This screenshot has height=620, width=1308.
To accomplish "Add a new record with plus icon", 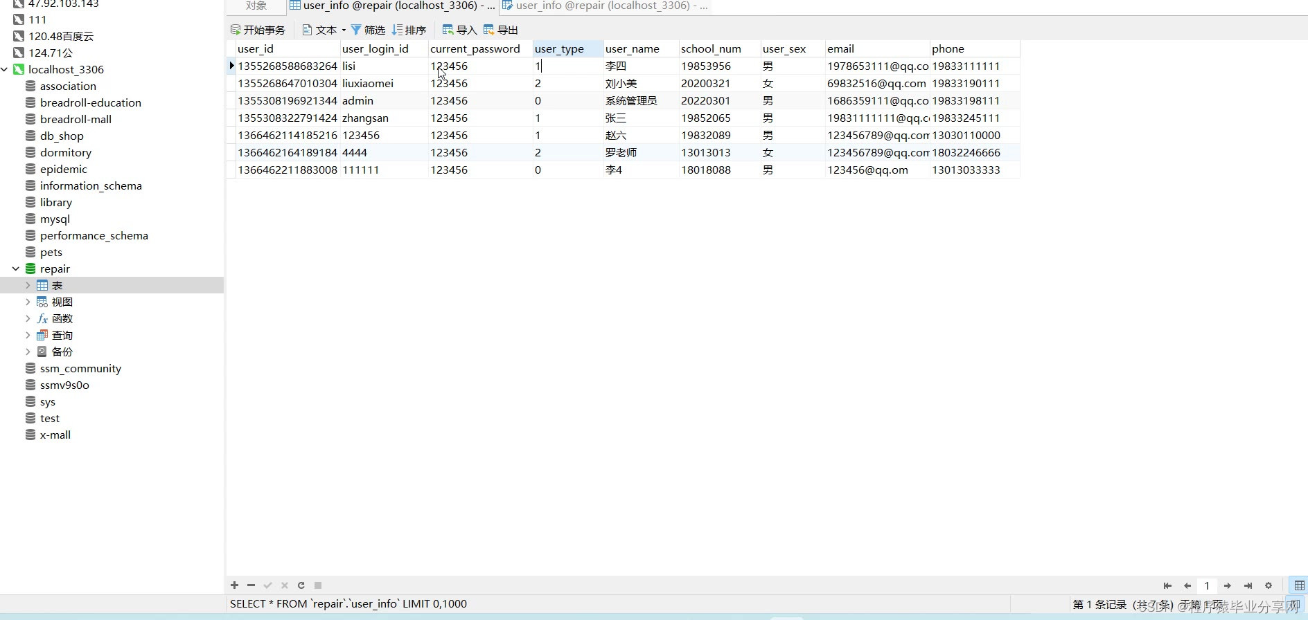I will coord(234,585).
